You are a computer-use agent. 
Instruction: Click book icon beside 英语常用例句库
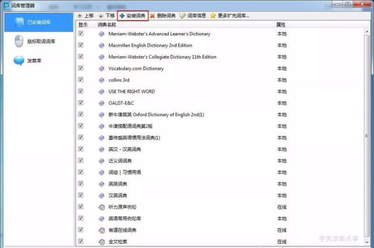click(x=102, y=219)
